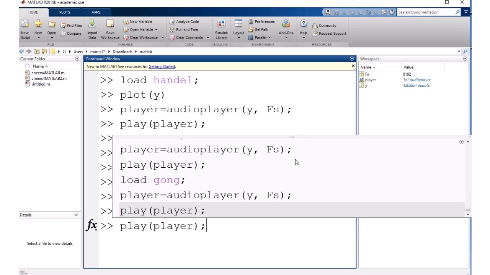Click the switch windows icon in quick access
The height and width of the screenshot is (275, 490).
[384, 12]
